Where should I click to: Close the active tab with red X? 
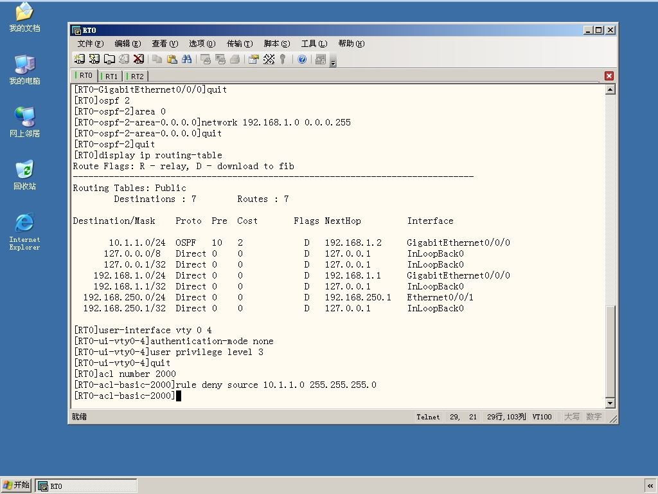pyautogui.click(x=609, y=76)
